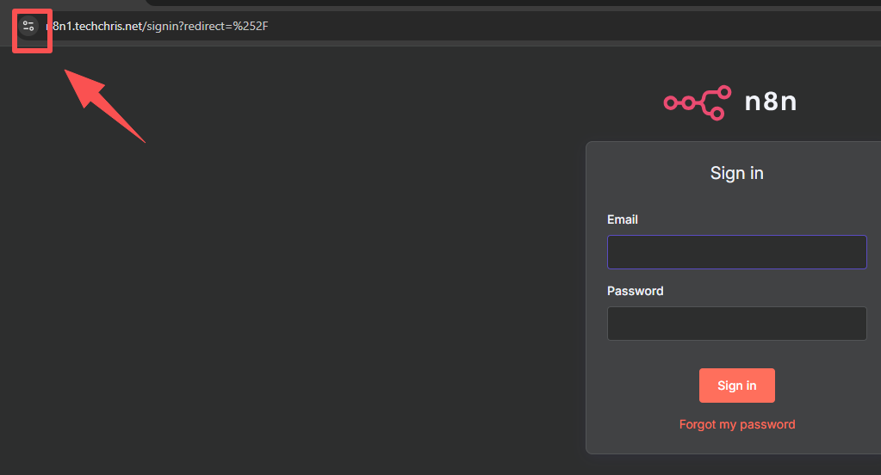
Task: Click the Sign in form heading
Action: pos(737,173)
